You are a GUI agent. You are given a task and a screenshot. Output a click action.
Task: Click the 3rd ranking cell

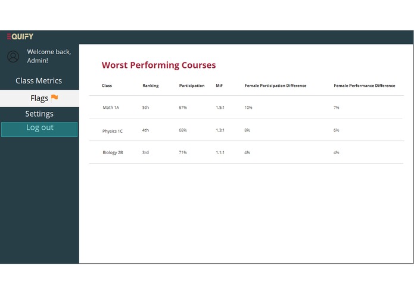(x=145, y=153)
